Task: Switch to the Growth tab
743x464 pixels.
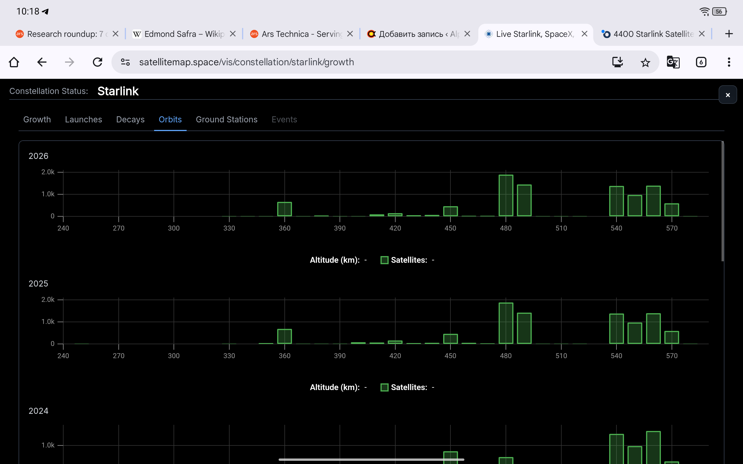Action: pyautogui.click(x=37, y=119)
